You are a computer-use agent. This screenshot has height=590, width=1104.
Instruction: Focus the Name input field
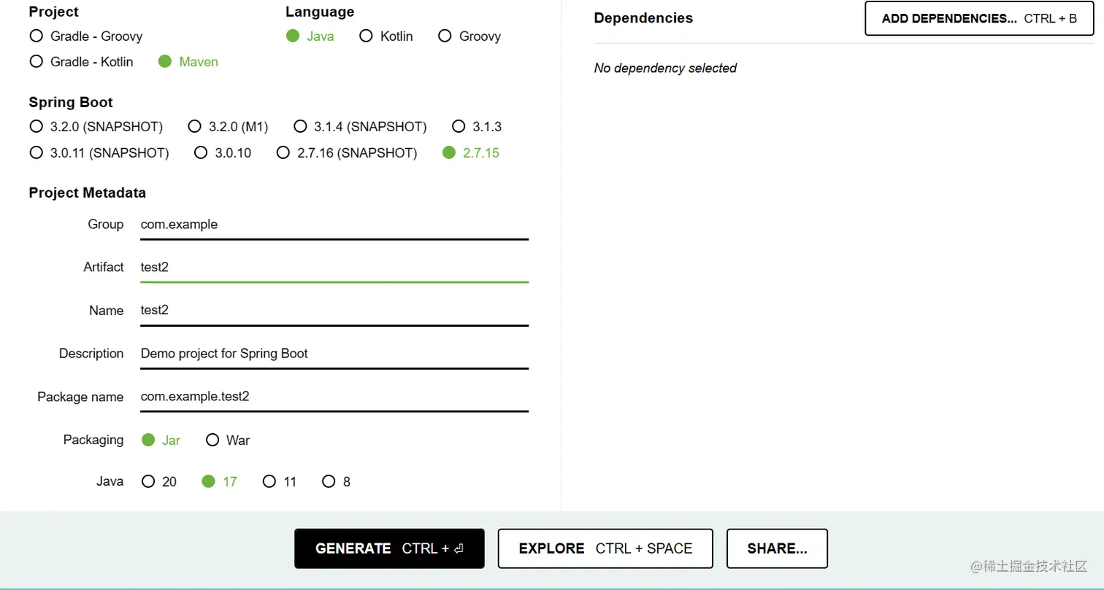(x=334, y=311)
